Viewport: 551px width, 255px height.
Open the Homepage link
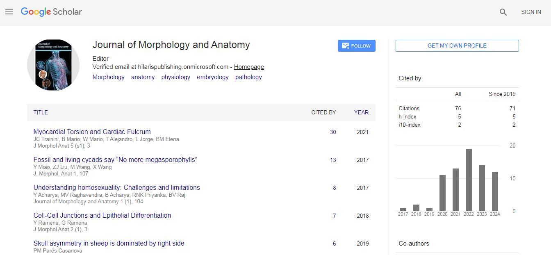click(249, 67)
